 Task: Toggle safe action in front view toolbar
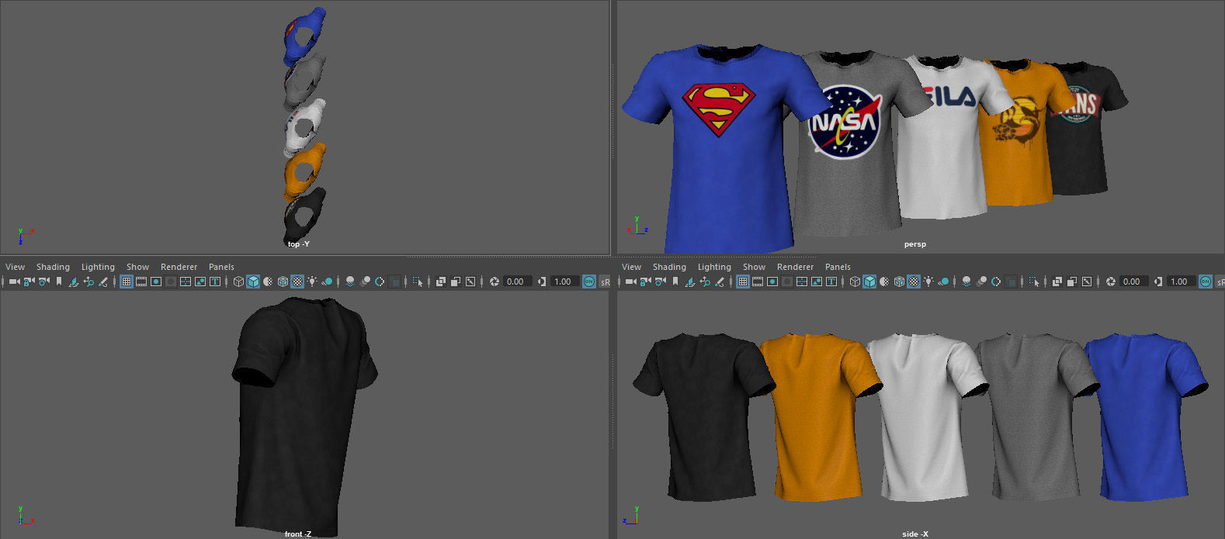pos(200,282)
